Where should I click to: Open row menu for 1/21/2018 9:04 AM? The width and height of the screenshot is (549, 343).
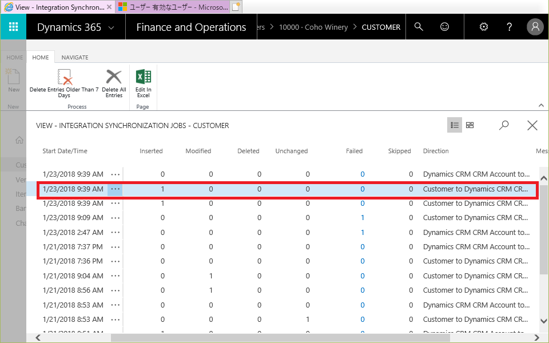[115, 276]
